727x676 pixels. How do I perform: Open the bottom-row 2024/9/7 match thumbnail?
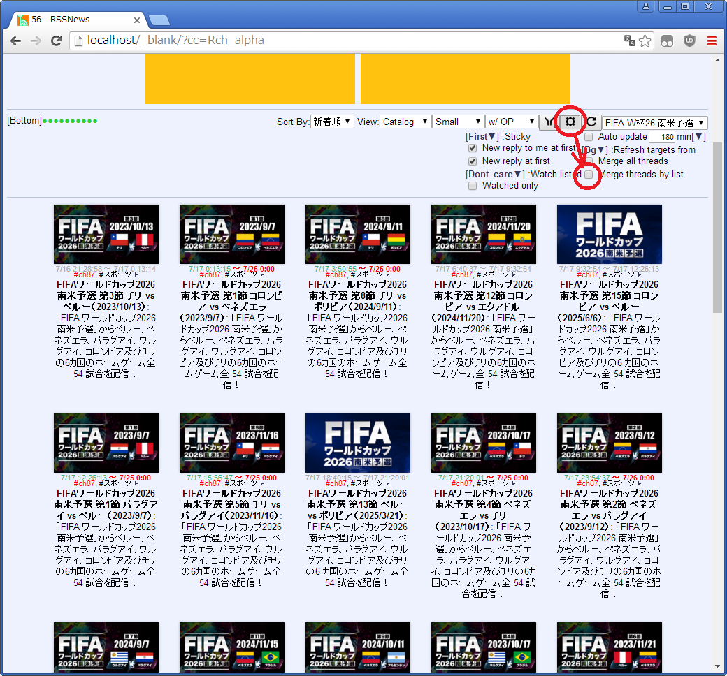[106, 647]
